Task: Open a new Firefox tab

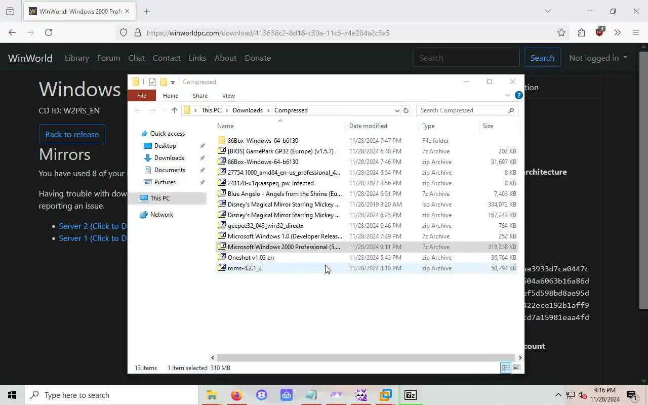Action: tap(147, 11)
